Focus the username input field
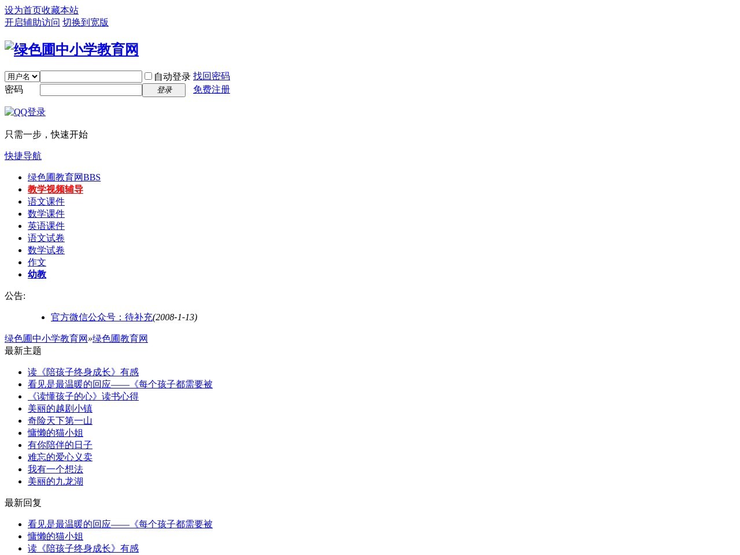This screenshot has width=740, height=555. click(91, 76)
